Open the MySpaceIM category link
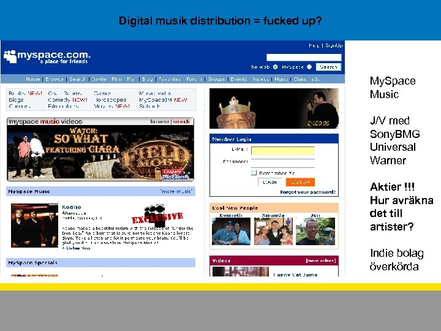The image size is (441, 331). coord(163,100)
